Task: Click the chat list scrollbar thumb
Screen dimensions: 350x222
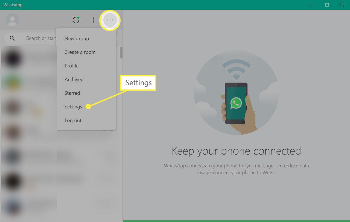Action: [x=121, y=52]
